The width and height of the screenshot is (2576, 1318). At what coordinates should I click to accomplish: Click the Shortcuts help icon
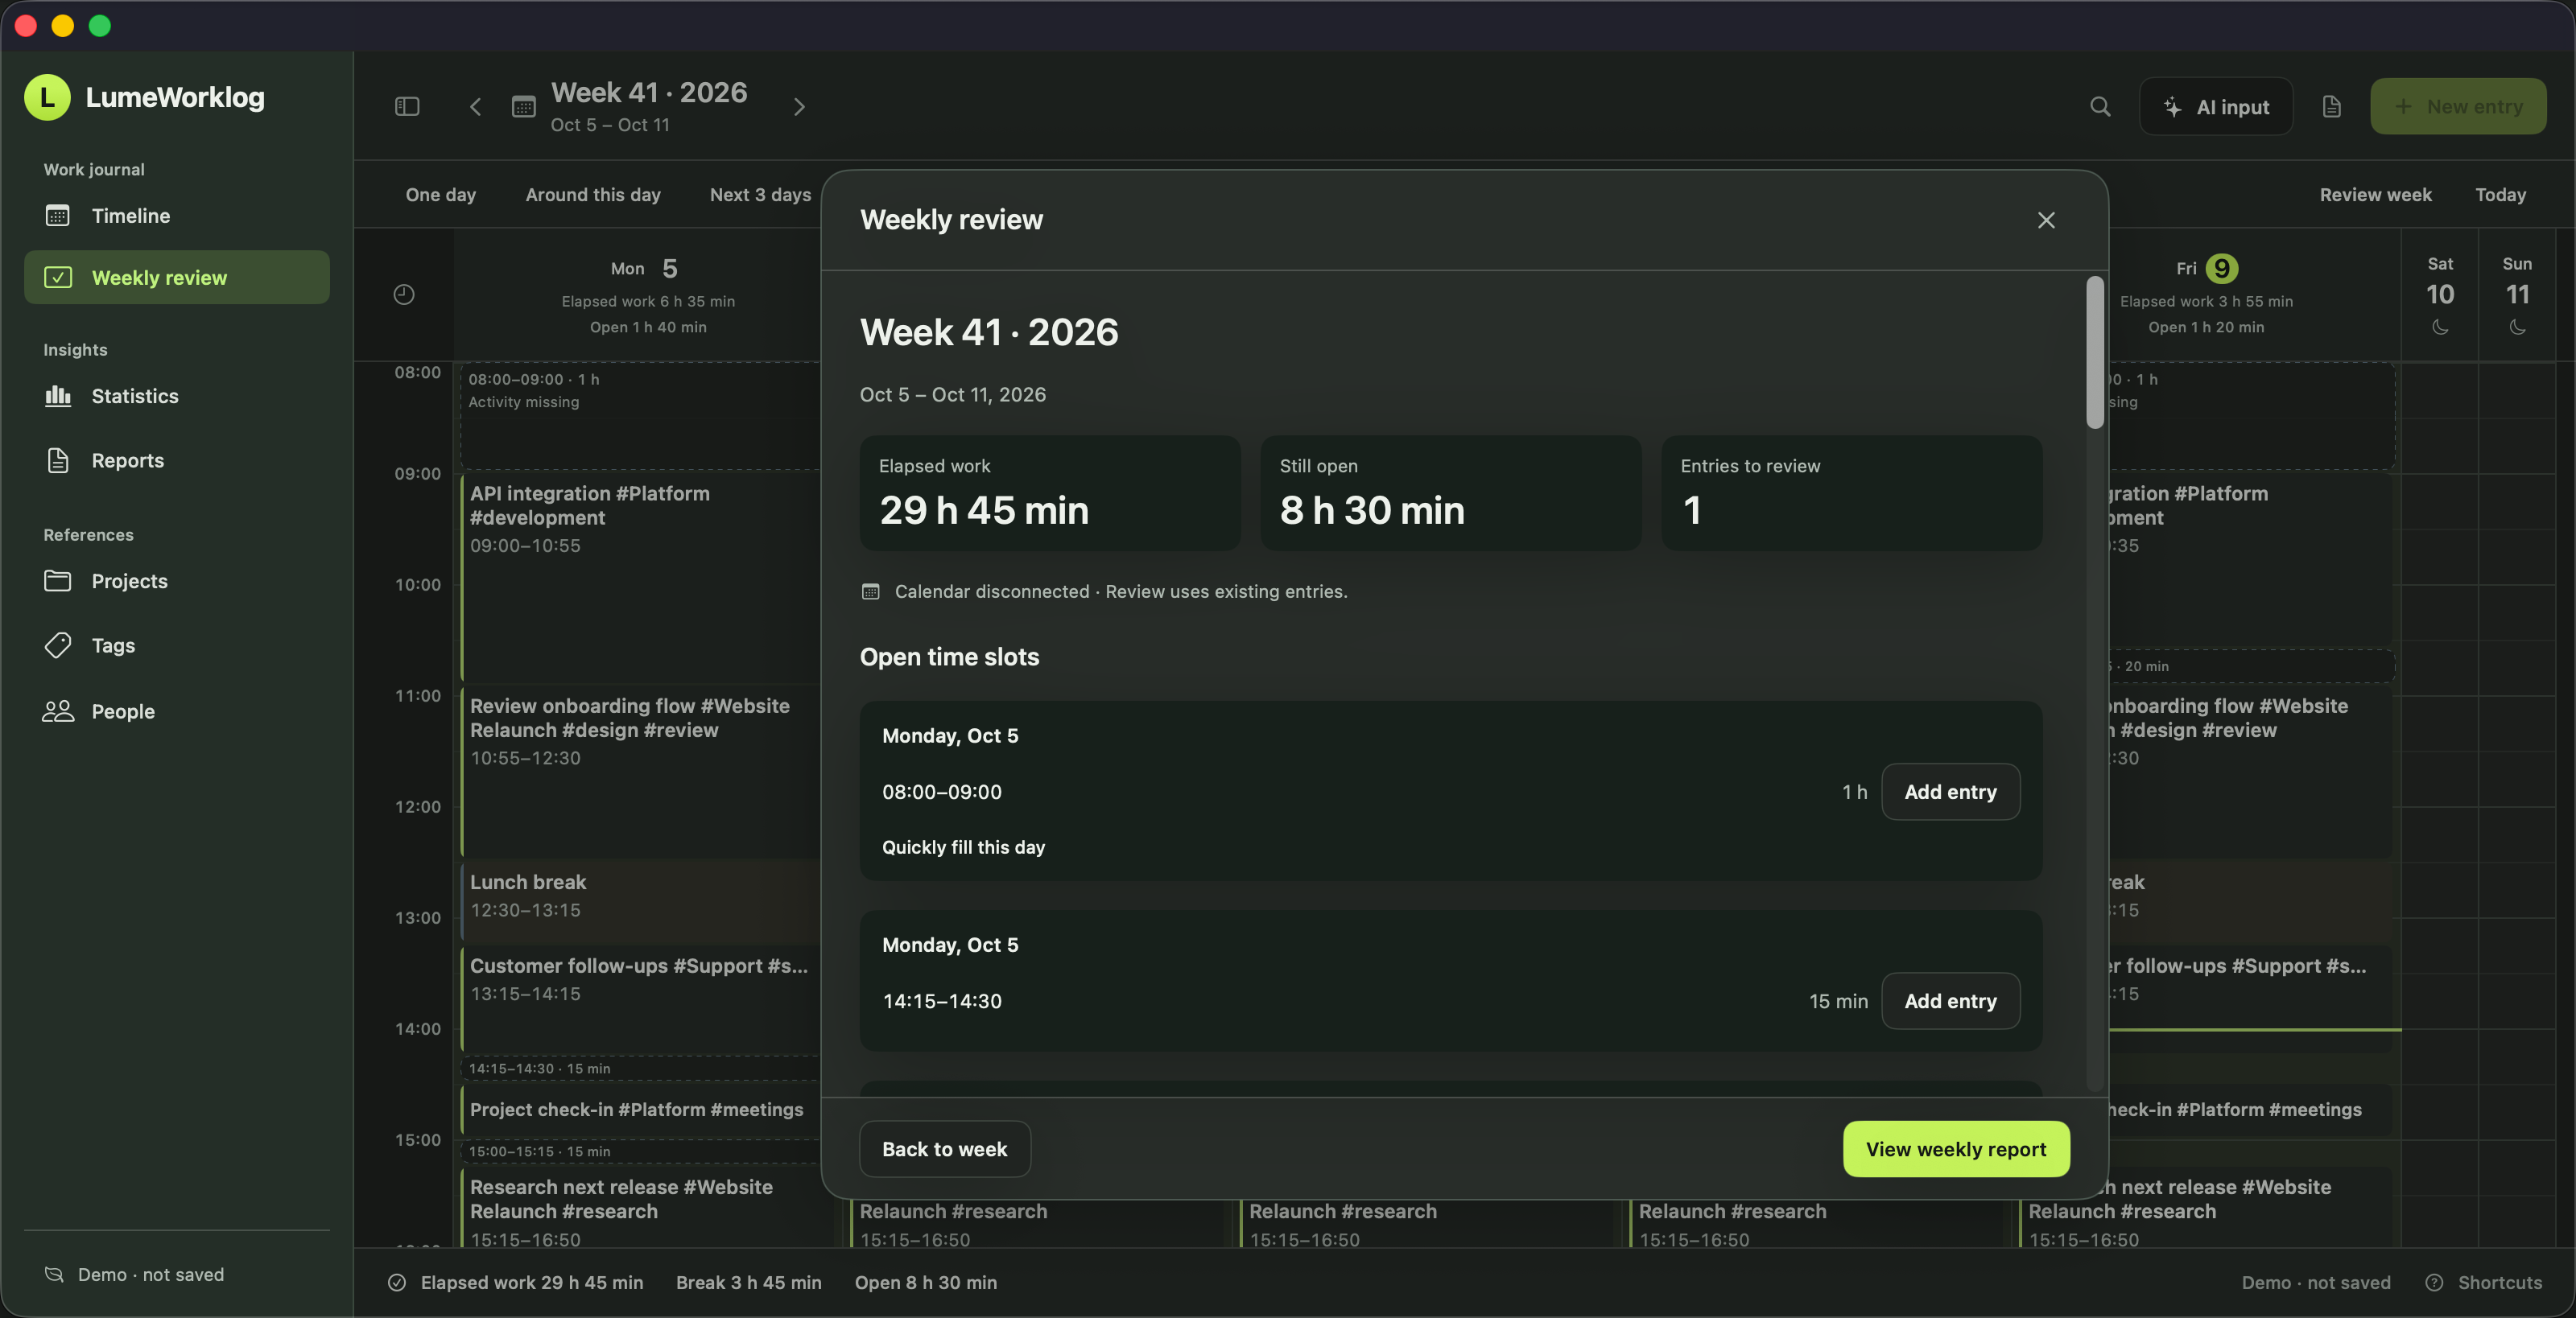point(2434,1282)
